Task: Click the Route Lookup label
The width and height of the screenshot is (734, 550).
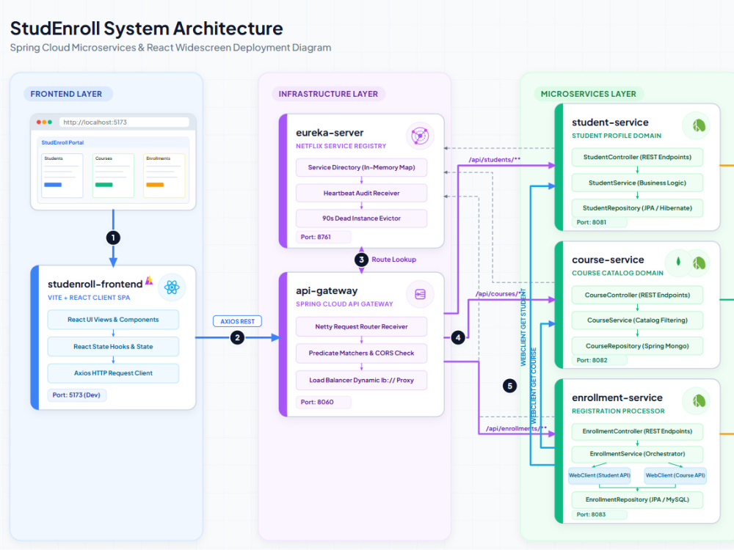Action: (x=393, y=260)
